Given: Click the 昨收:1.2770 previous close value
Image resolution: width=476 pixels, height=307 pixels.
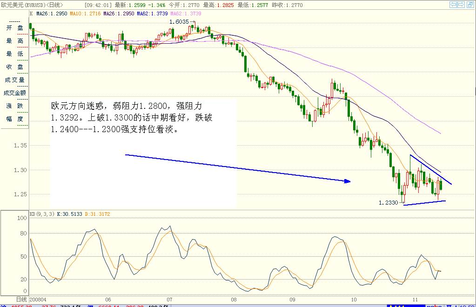Looking at the screenshot, I should [x=287, y=5].
